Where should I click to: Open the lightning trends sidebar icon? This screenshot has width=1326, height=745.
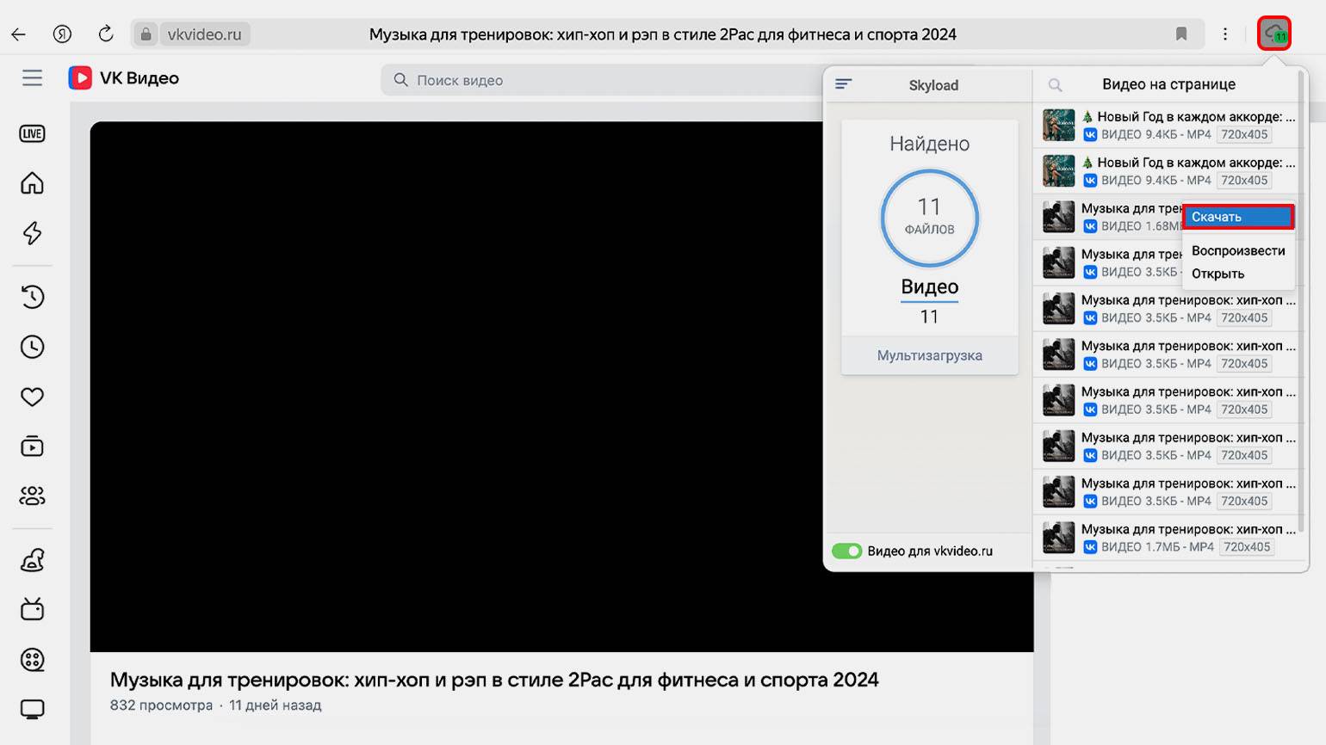(x=32, y=233)
